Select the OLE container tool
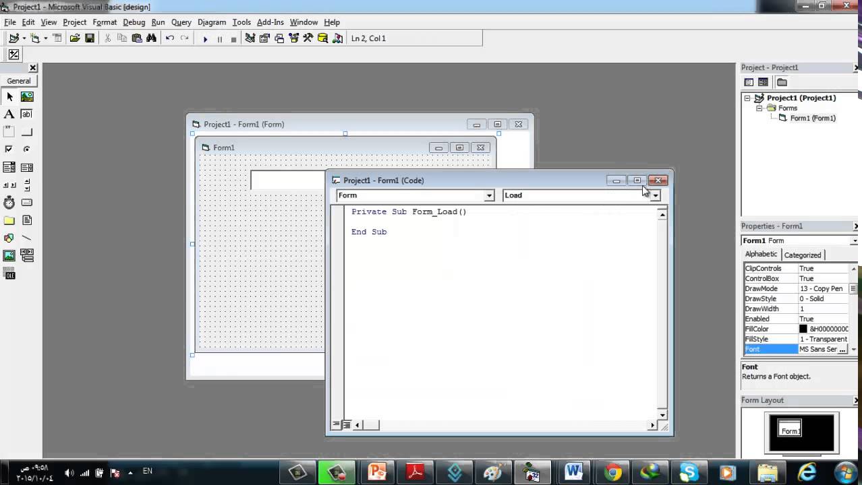Image resolution: width=862 pixels, height=485 pixels. (9, 273)
